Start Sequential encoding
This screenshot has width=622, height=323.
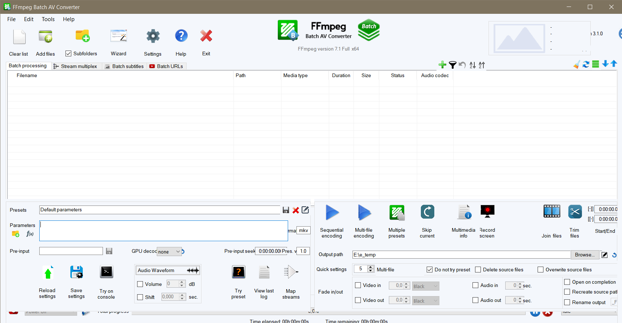pos(332,213)
